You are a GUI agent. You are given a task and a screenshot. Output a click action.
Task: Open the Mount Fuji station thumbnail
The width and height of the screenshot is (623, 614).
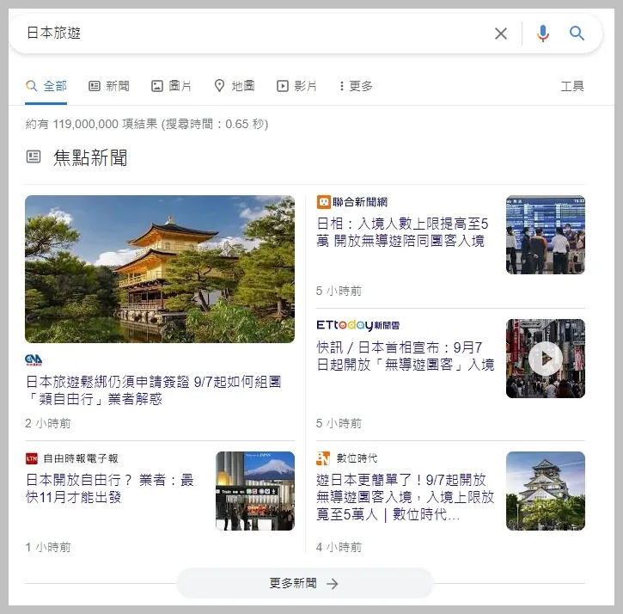click(255, 491)
